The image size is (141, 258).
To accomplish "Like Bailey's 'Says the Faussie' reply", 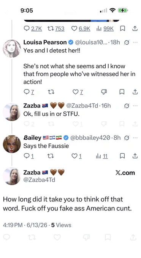I will [77, 156].
